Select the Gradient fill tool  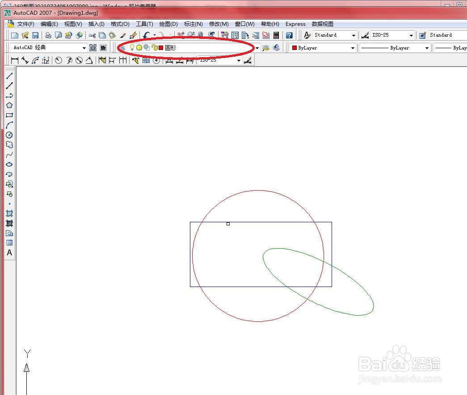(x=9, y=223)
